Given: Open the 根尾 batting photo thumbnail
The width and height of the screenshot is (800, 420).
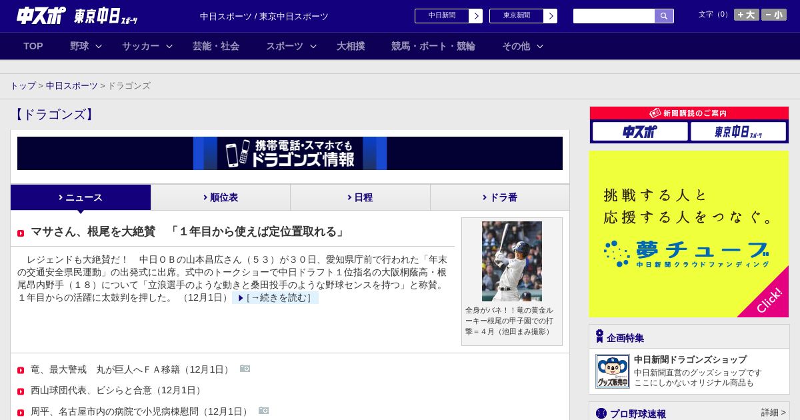Looking at the screenshot, I should click(x=512, y=261).
